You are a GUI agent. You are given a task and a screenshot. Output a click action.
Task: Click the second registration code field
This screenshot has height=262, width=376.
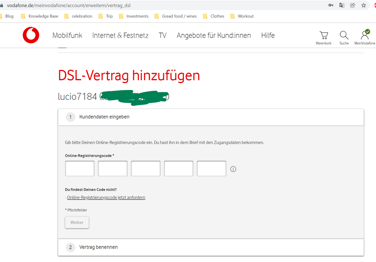(x=113, y=168)
